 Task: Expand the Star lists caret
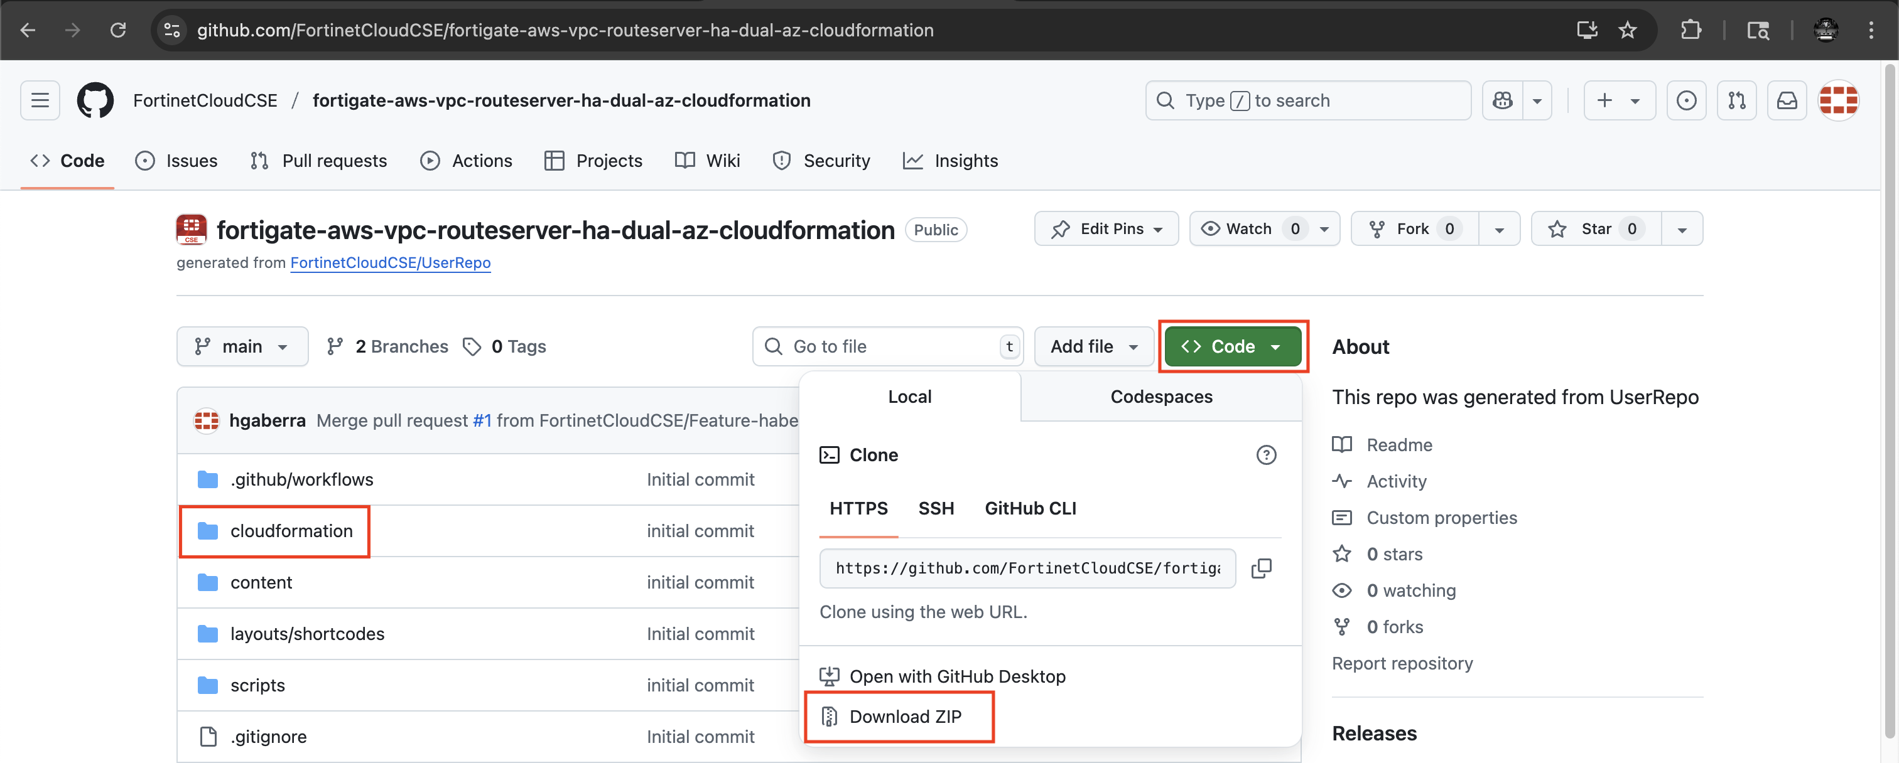click(1682, 229)
